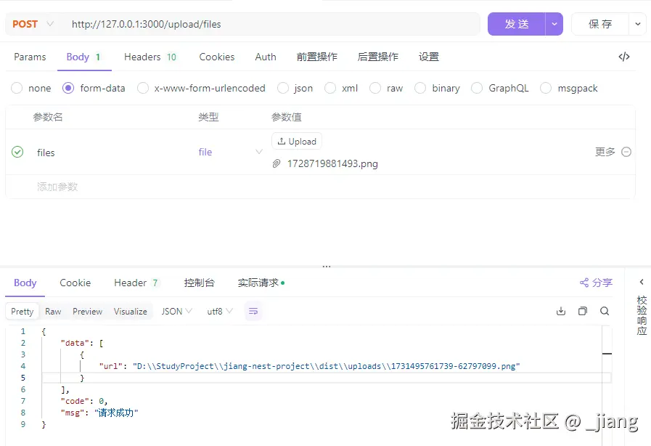
Task: Open the 分享 share option
Action: (x=595, y=283)
